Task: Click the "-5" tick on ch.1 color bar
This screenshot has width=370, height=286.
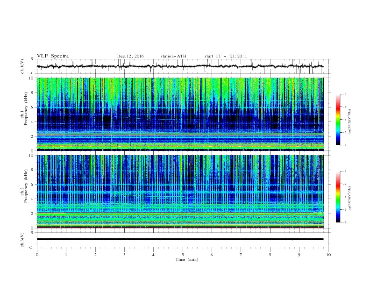Action: (x=344, y=120)
